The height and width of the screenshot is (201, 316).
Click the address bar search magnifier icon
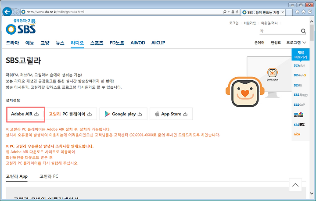click(224, 12)
